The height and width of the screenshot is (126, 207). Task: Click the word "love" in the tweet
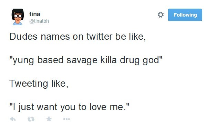pos(98,107)
